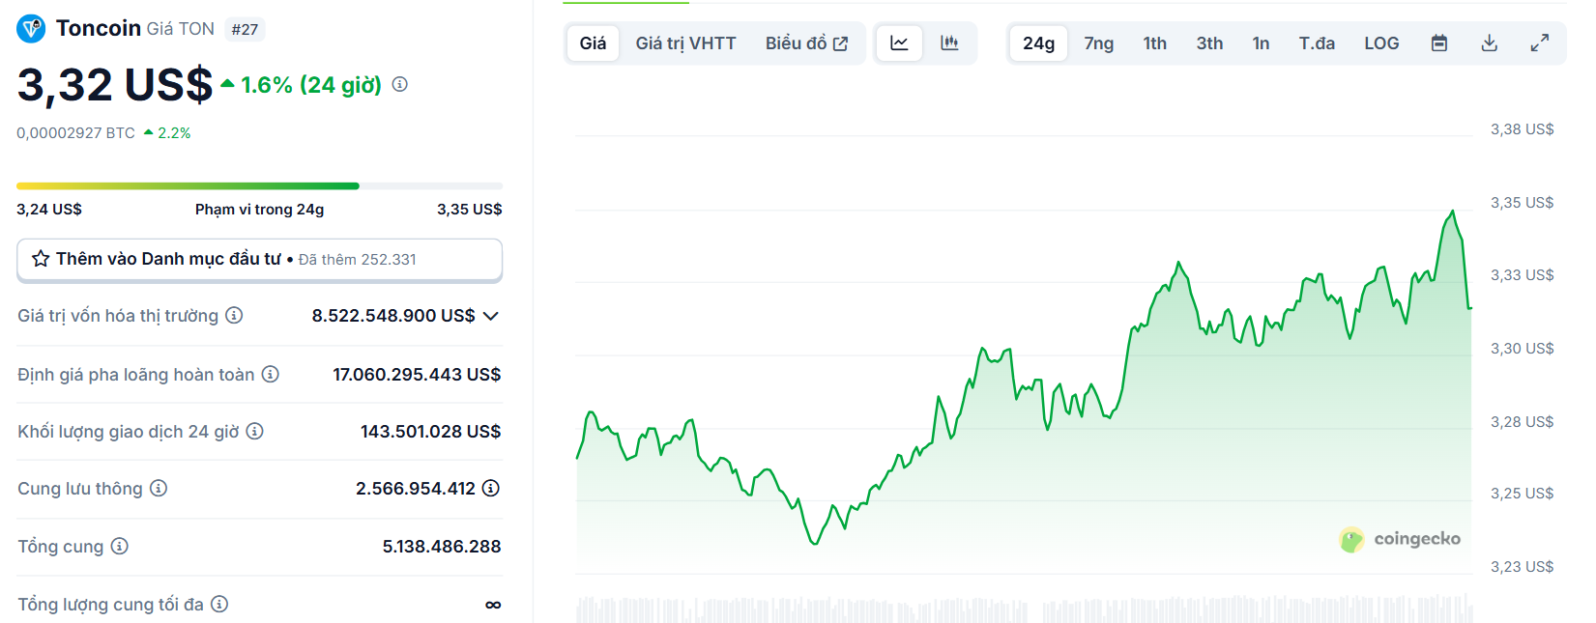This screenshot has height=623, width=1596.
Task: Open Biểu đồ external chart link
Action: click(x=806, y=43)
